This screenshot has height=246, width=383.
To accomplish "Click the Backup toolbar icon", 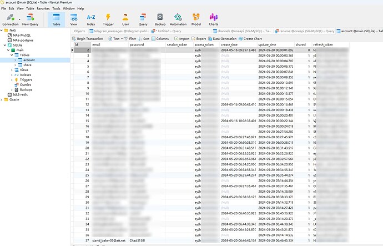I will pos(160,19).
